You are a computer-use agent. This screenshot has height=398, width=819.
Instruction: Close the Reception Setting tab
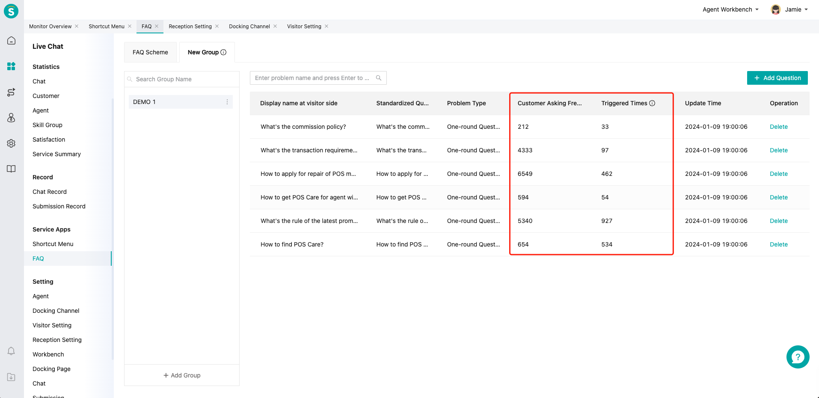tap(217, 26)
